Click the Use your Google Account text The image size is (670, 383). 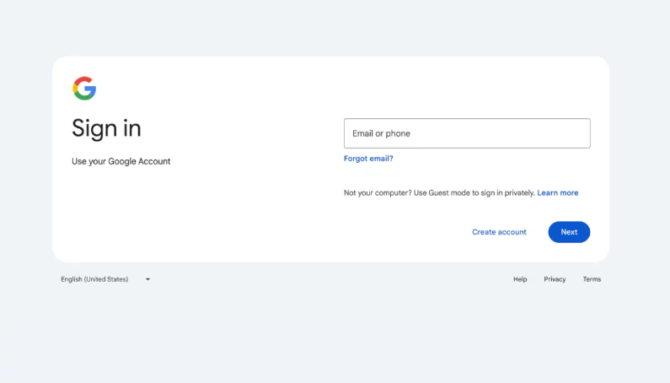(121, 161)
